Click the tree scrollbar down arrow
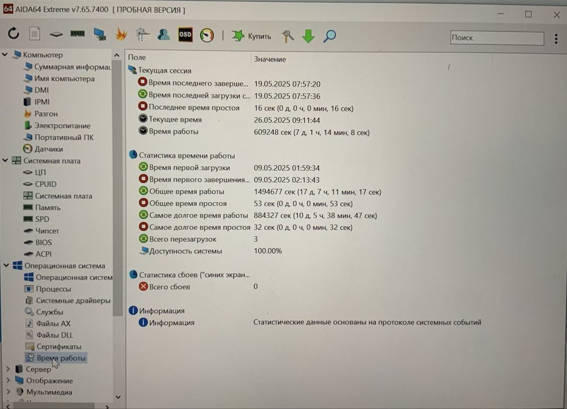 tap(118, 397)
